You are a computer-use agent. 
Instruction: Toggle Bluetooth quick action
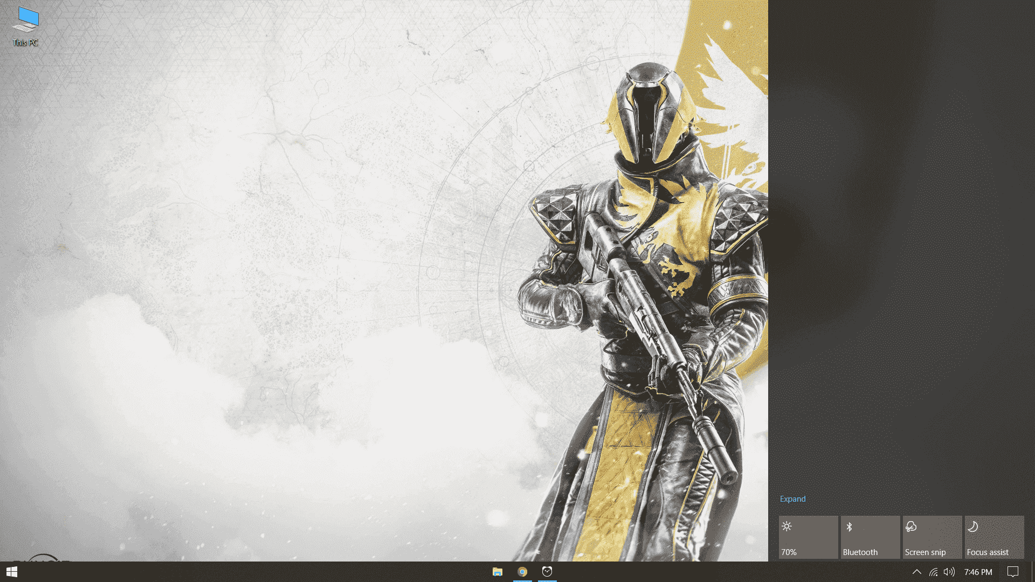click(870, 537)
